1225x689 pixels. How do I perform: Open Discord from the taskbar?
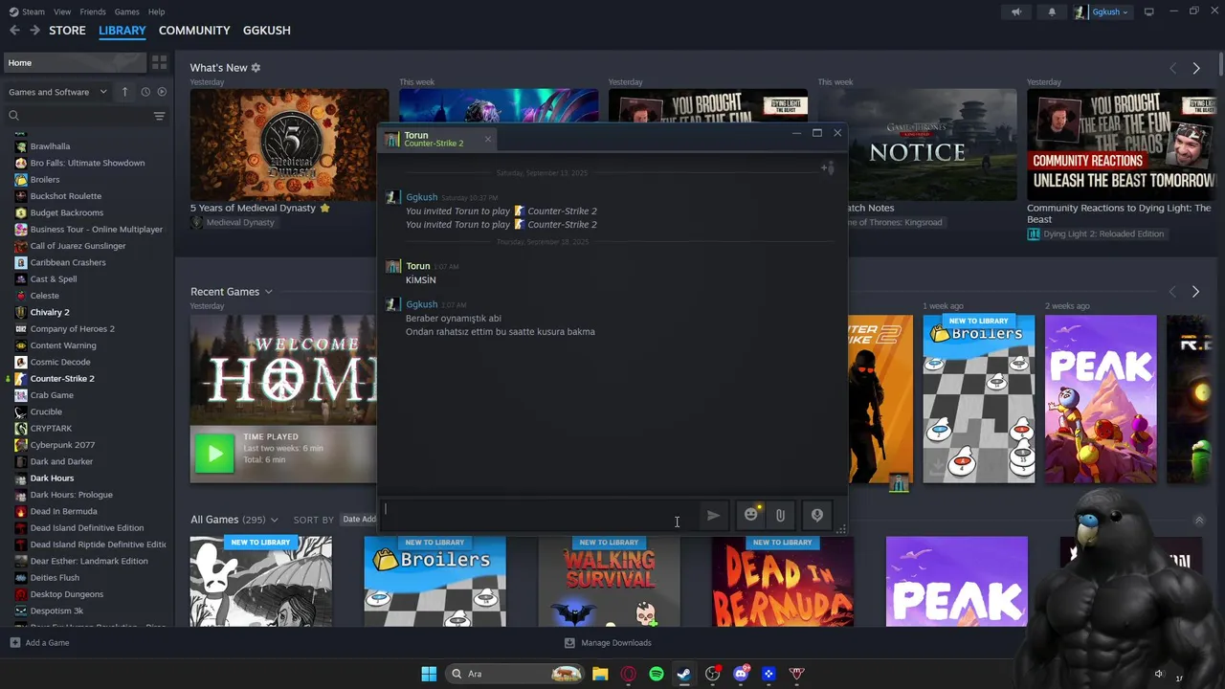pos(741,674)
